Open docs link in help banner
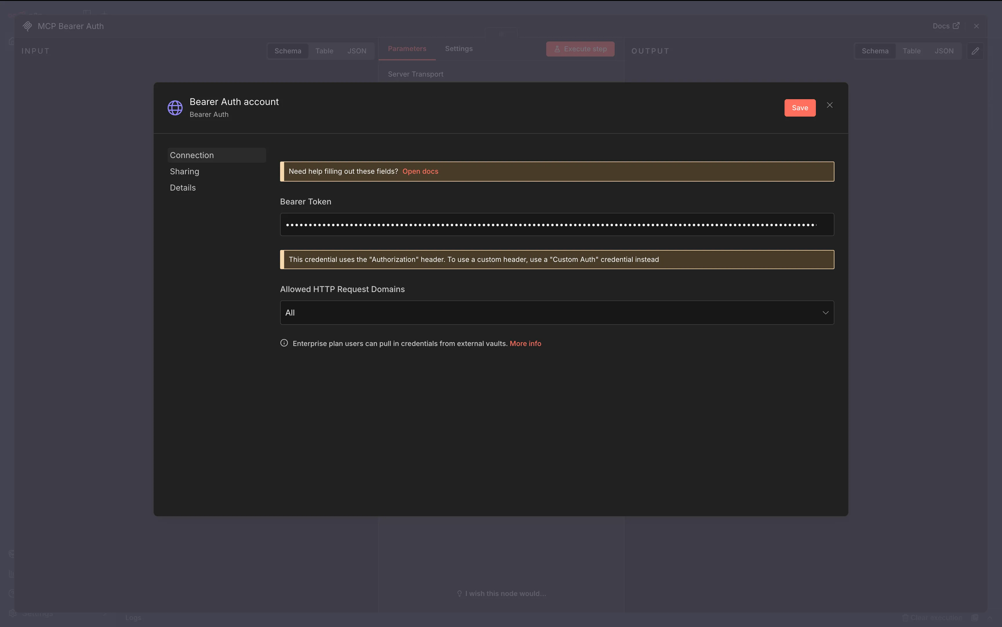1002x627 pixels. [420, 171]
